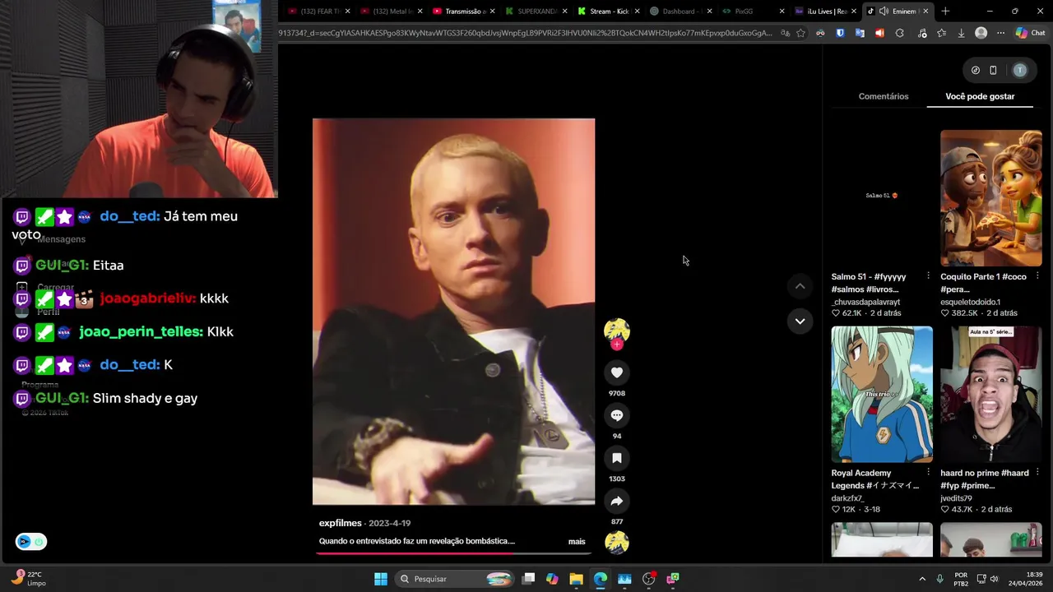
Task: Open the profile avatar in TikTok header
Action: pyautogui.click(x=1020, y=70)
